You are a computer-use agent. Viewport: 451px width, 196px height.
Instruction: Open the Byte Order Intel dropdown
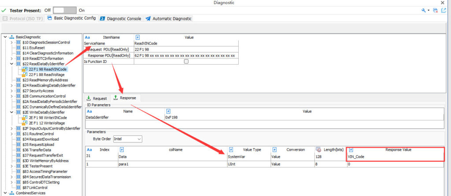pyautogui.click(x=127, y=139)
